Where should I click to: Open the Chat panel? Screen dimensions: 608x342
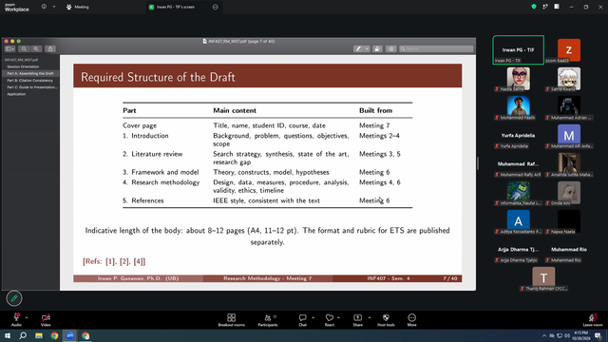coord(302,320)
